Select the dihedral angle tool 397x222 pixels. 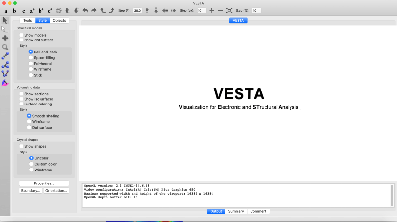tap(5, 74)
